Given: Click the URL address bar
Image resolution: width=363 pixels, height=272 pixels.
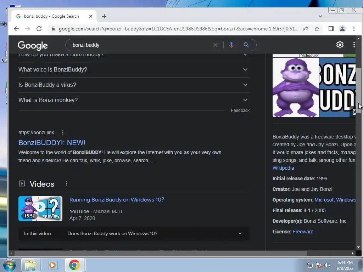Looking at the screenshot, I should [x=178, y=29].
